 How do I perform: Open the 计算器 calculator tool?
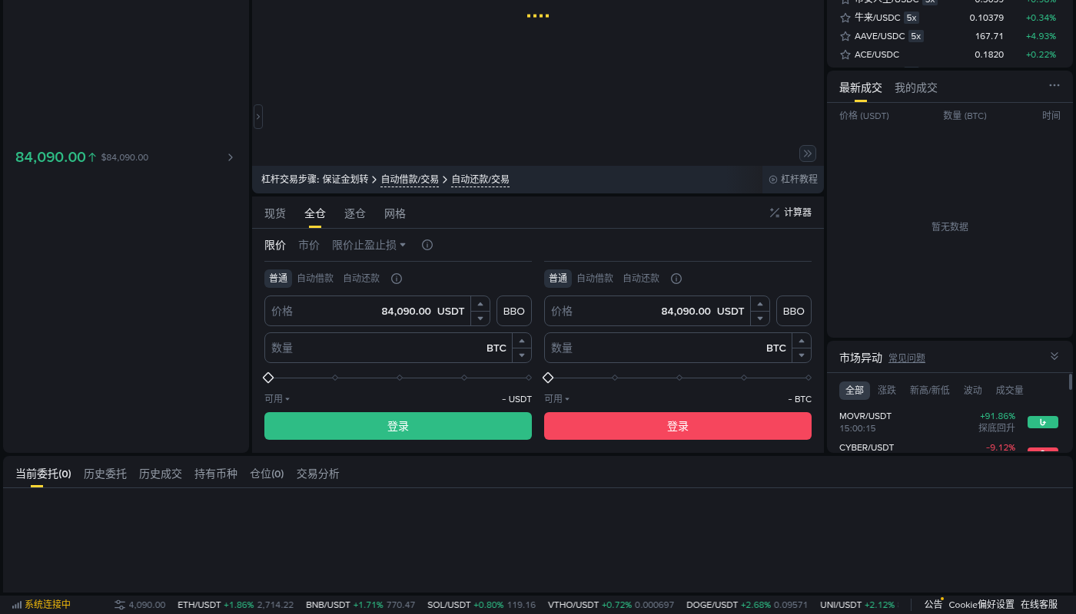(790, 213)
